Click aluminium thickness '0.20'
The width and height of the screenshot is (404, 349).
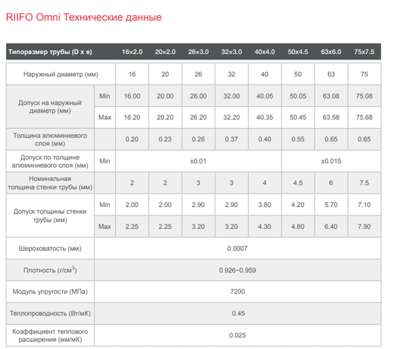132,139
